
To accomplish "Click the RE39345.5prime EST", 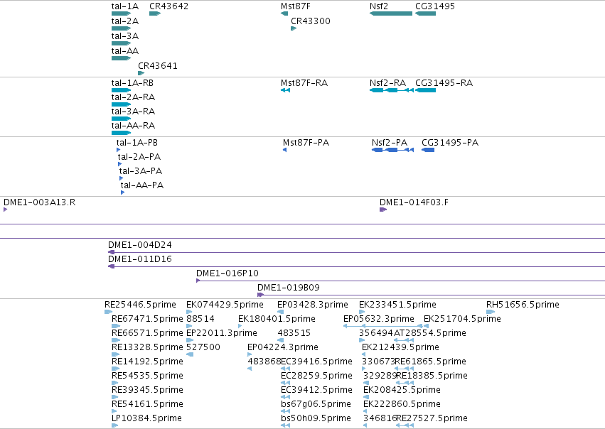I will pyautogui.click(x=114, y=398).
